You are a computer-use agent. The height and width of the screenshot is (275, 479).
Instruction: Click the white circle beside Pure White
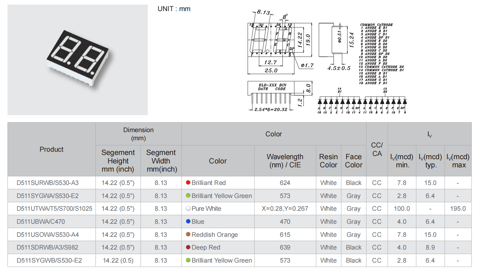click(x=188, y=208)
